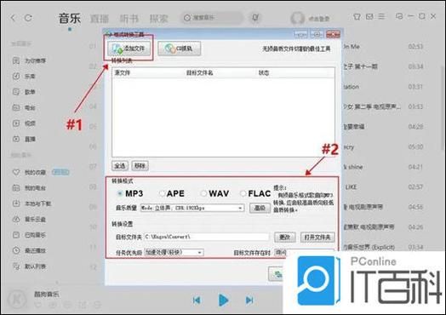Open the 任务优先级 priority dropdown
The height and width of the screenshot is (315, 446).
click(174, 252)
